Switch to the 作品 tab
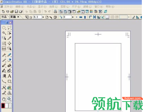 point(4,17)
